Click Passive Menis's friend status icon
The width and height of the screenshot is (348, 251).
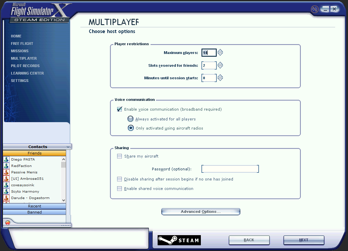click(x=6, y=172)
